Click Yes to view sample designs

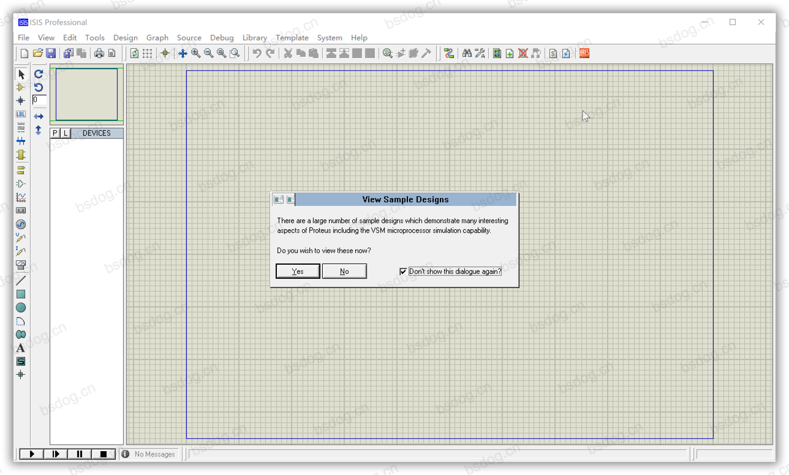pos(297,271)
